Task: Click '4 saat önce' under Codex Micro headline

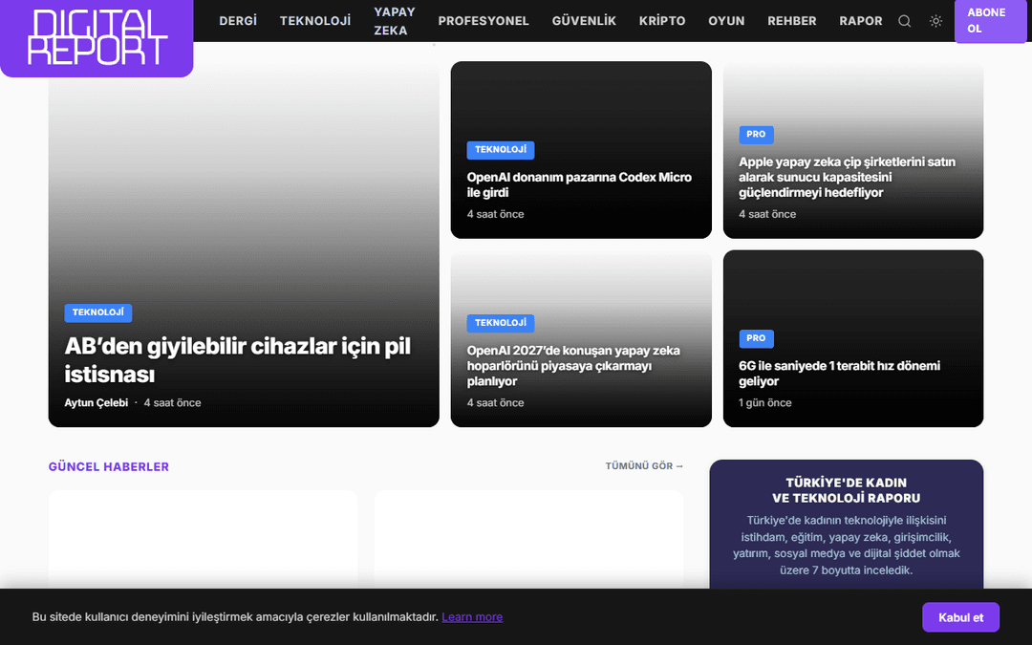Action: click(x=496, y=214)
